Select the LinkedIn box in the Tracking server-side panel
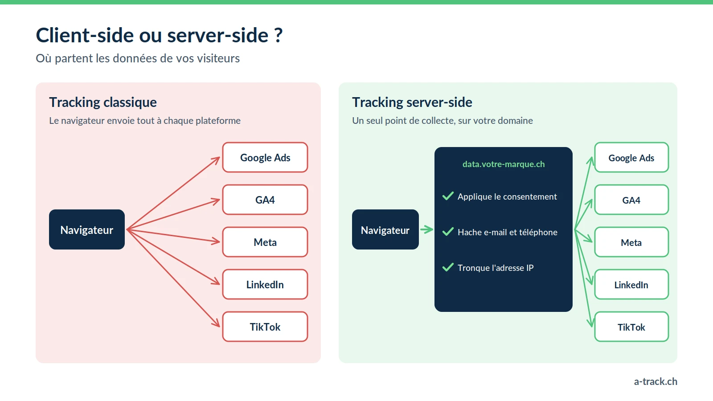The width and height of the screenshot is (713, 401). (x=631, y=284)
